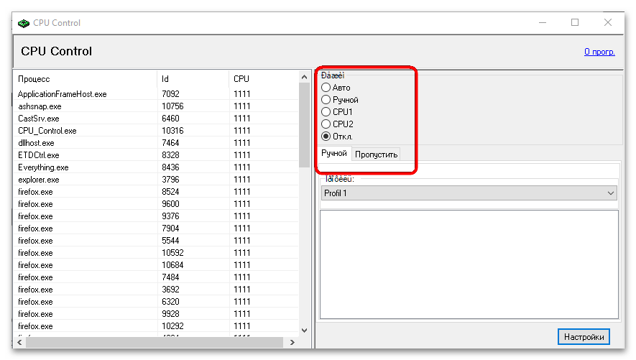Click the process list scroll down arrow
636x360 pixels.
click(x=304, y=331)
